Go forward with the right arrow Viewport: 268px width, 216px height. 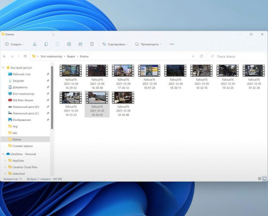12,56
